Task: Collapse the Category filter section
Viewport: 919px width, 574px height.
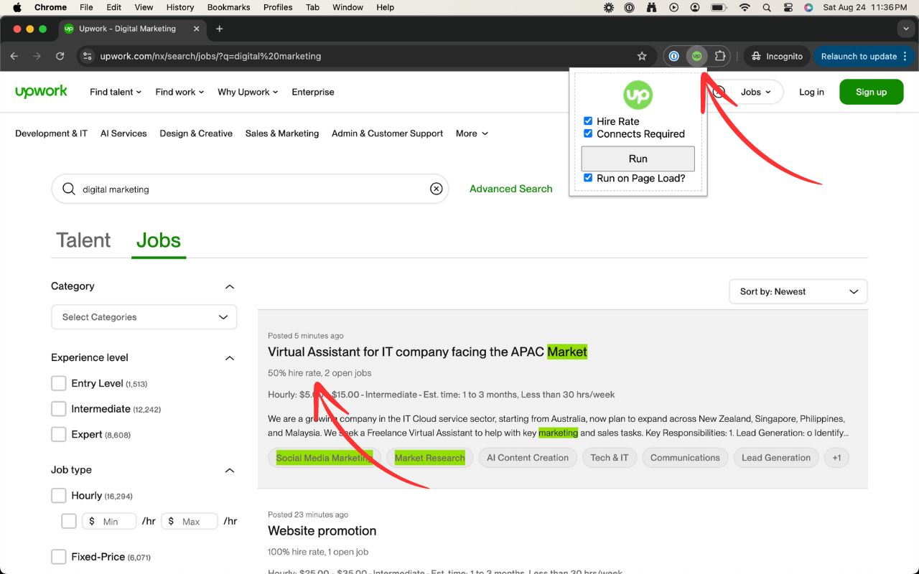Action: click(x=230, y=286)
